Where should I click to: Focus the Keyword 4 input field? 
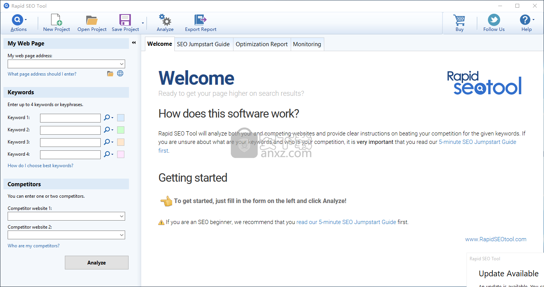tap(70, 155)
